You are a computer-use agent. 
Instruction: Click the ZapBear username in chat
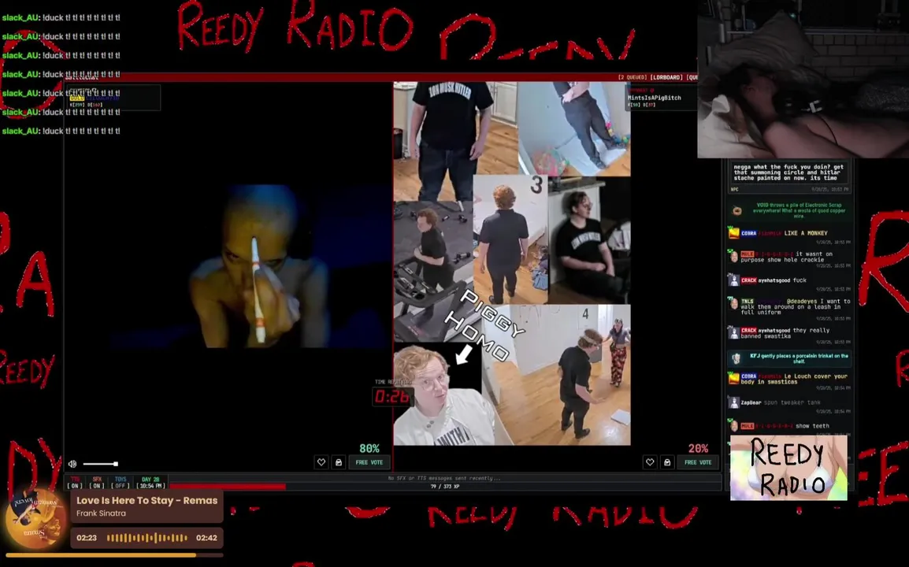click(751, 402)
